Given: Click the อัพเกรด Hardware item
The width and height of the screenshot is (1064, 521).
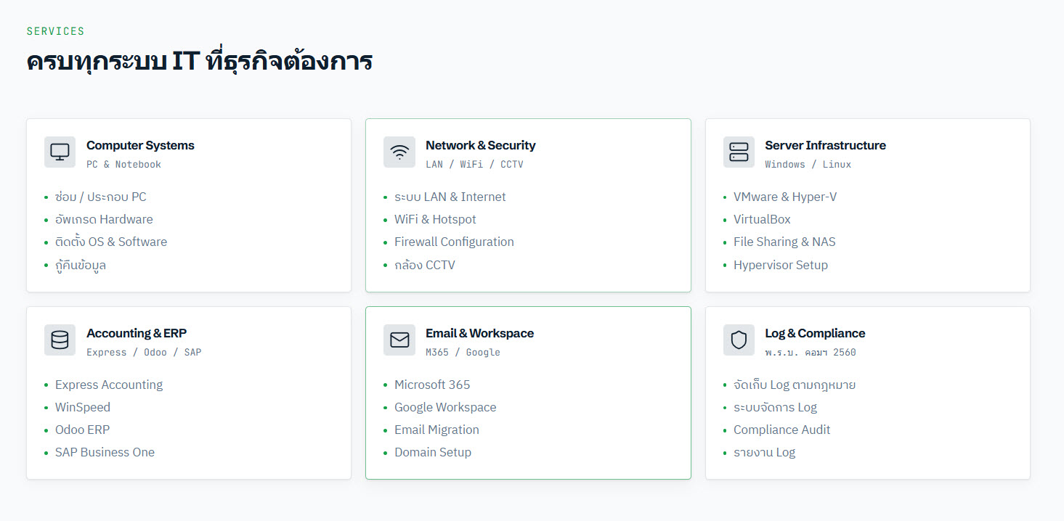Looking at the screenshot, I should pyautogui.click(x=104, y=219).
